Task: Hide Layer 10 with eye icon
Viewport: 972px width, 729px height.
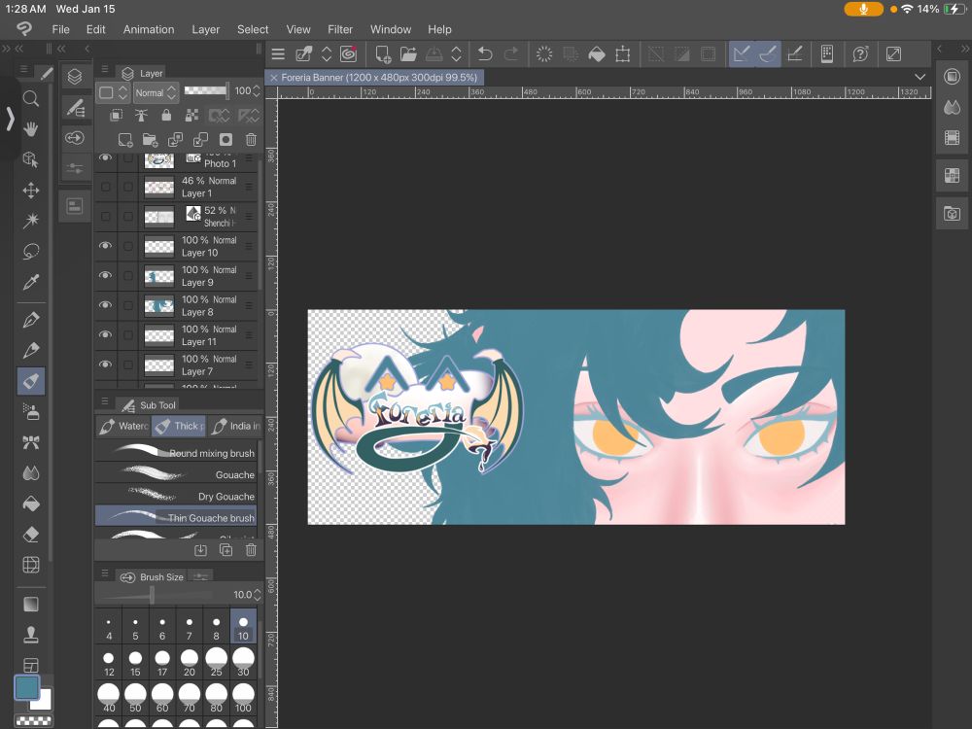Action: point(105,246)
